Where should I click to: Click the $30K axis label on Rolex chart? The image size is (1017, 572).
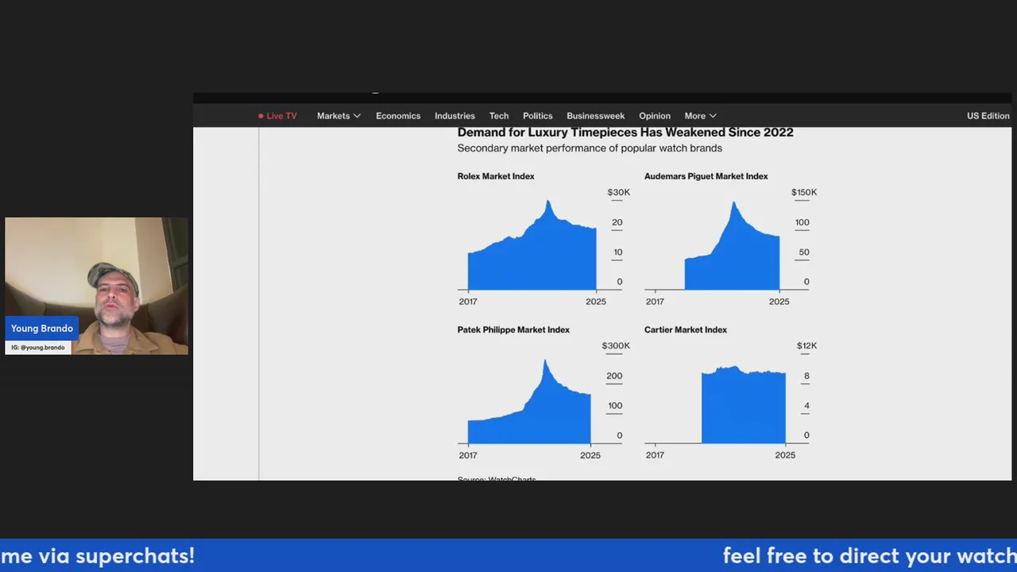pyautogui.click(x=619, y=192)
